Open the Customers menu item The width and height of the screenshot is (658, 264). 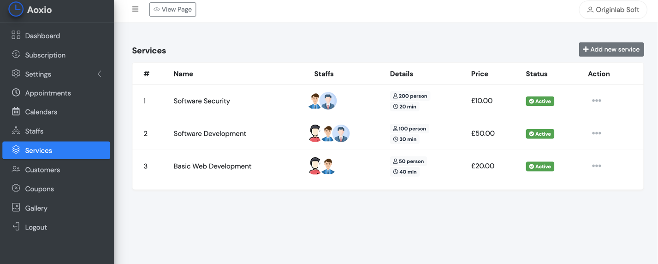[42, 170]
